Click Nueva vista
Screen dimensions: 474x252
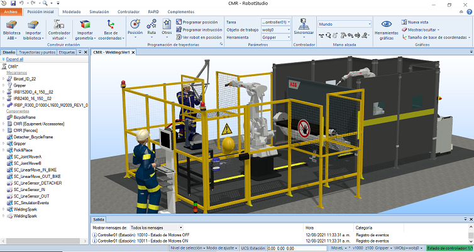click(x=414, y=22)
